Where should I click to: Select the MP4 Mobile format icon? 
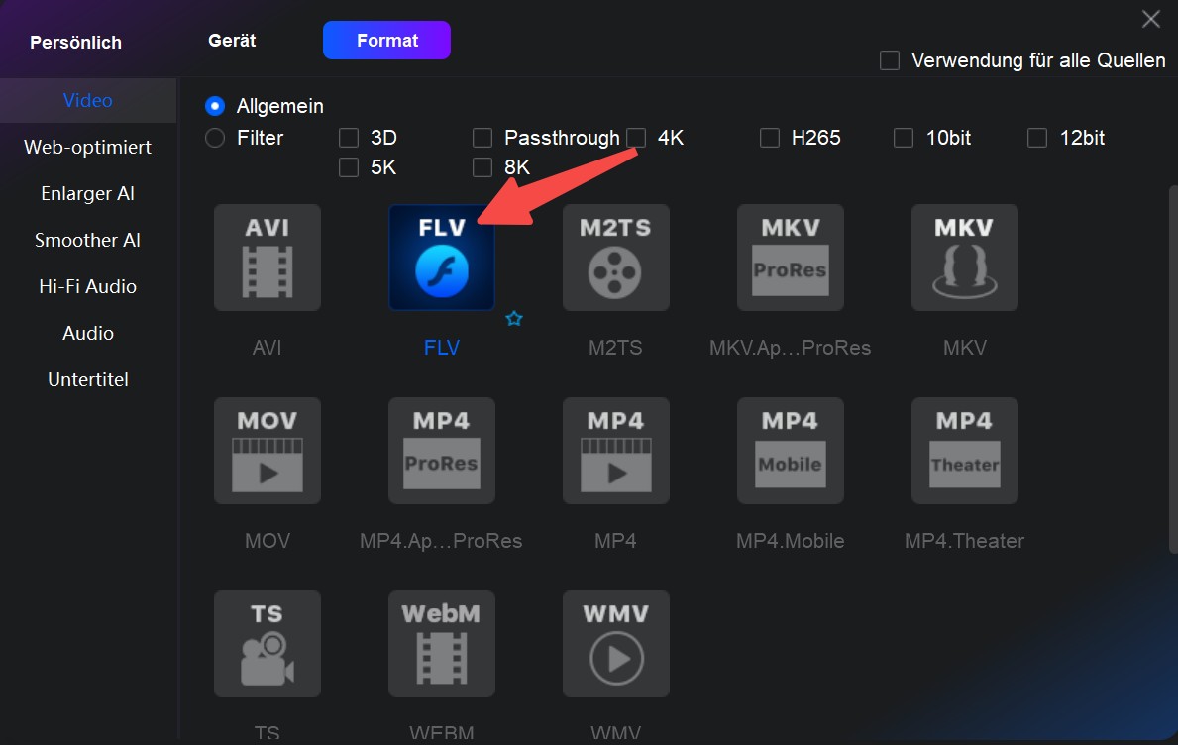(x=791, y=451)
